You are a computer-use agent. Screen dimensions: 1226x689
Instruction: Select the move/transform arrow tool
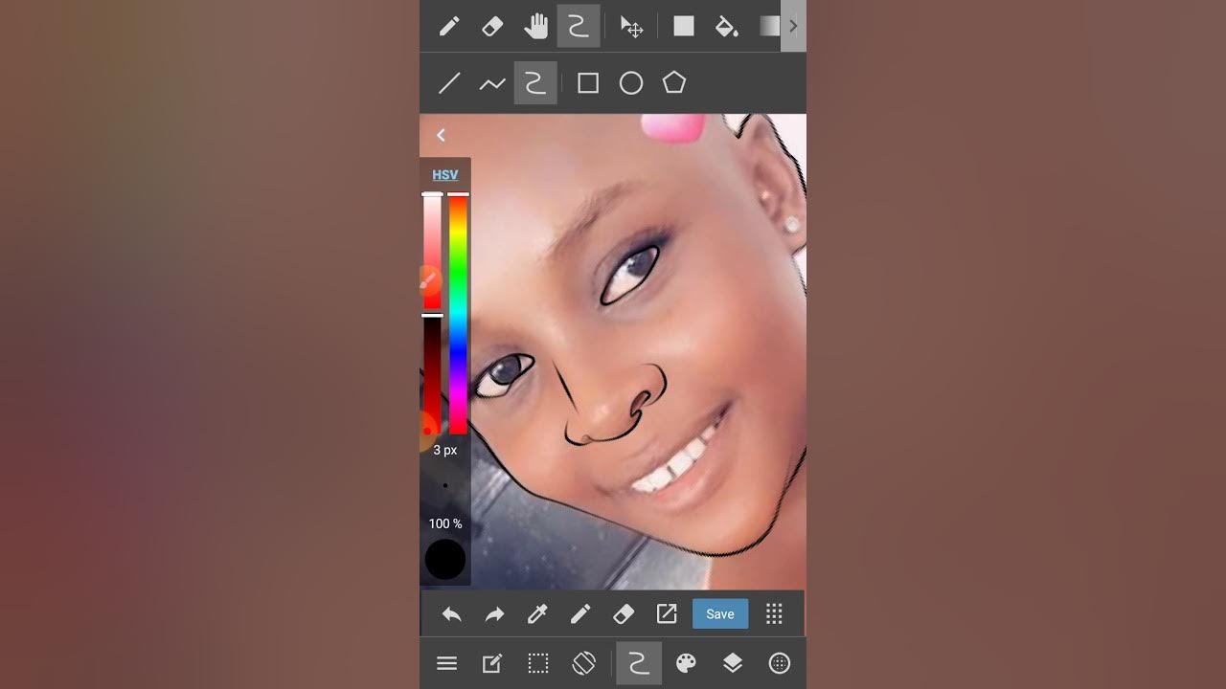pyautogui.click(x=631, y=27)
